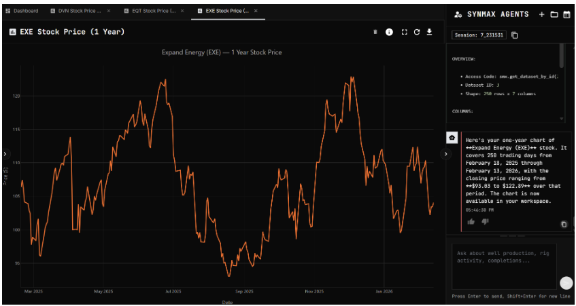Viewport: 576px width, 306px height.
Task: Click the info icon in chart header
Action: click(x=389, y=32)
